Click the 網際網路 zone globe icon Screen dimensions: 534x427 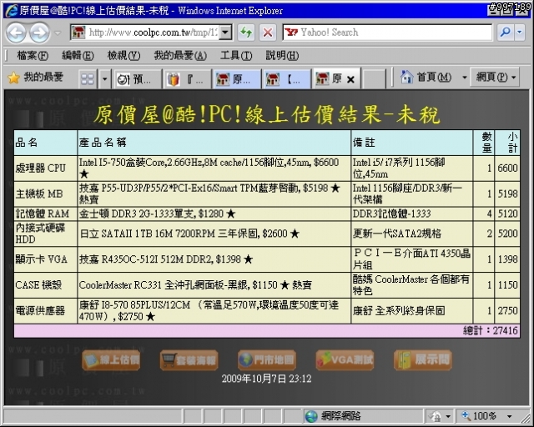click(311, 416)
